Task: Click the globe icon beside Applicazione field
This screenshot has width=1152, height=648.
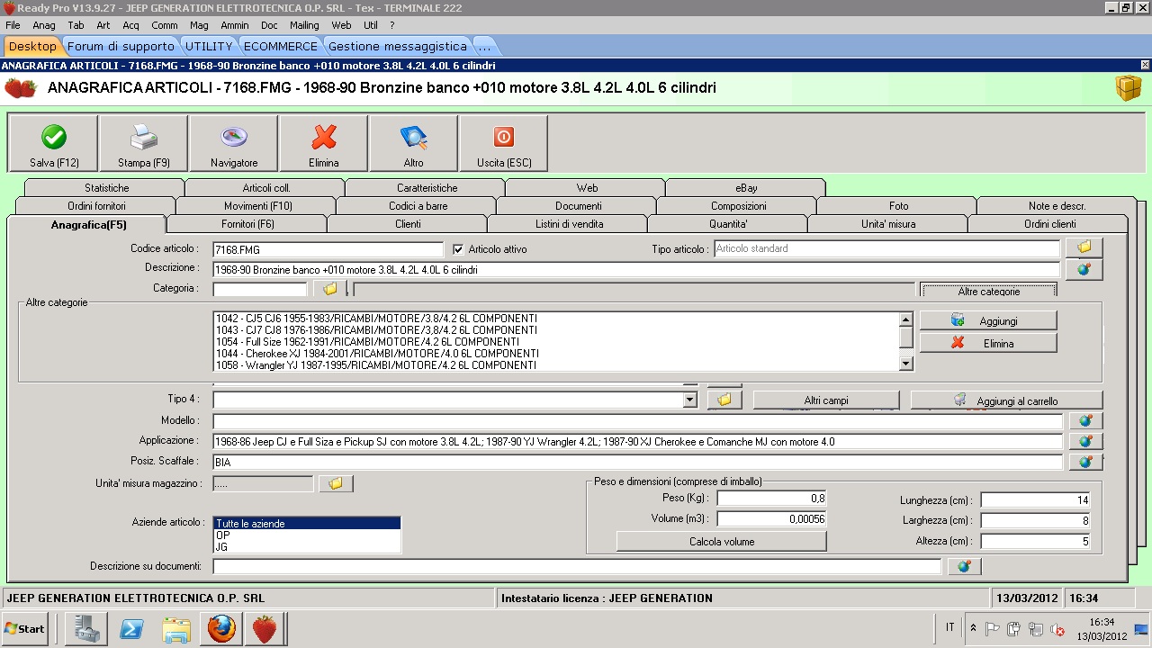Action: [x=1085, y=441]
